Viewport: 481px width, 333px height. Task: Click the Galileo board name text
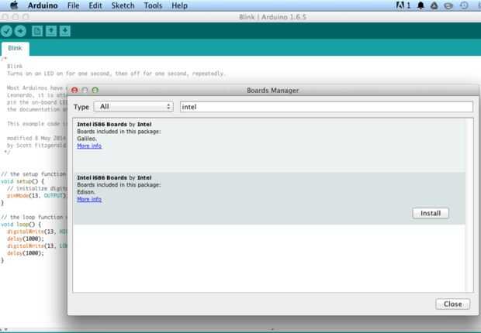tap(87, 139)
